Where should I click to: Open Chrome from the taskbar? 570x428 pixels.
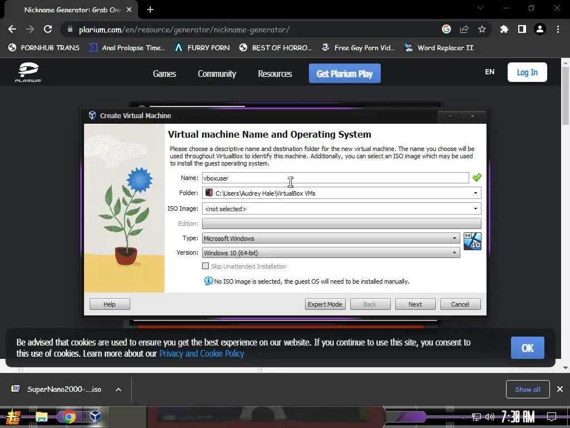click(x=68, y=417)
